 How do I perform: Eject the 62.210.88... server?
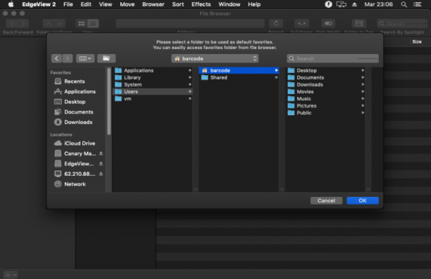(101, 174)
